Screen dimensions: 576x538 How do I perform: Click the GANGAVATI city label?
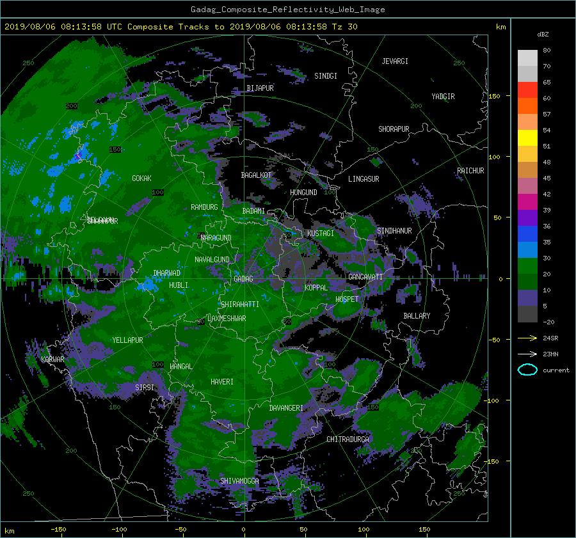click(x=365, y=277)
